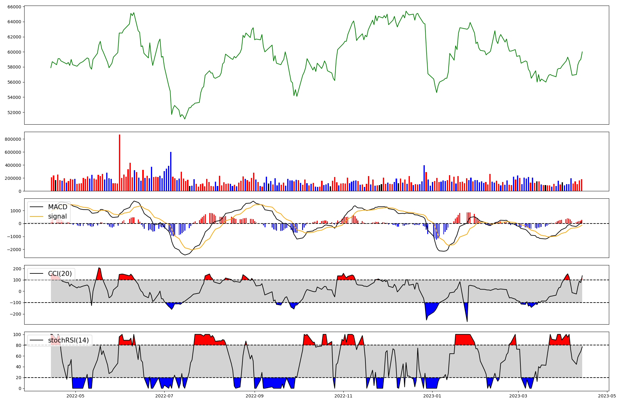621x403 pixels.
Task: Select the 2022-11 x-axis tick label
Action: click(x=344, y=396)
